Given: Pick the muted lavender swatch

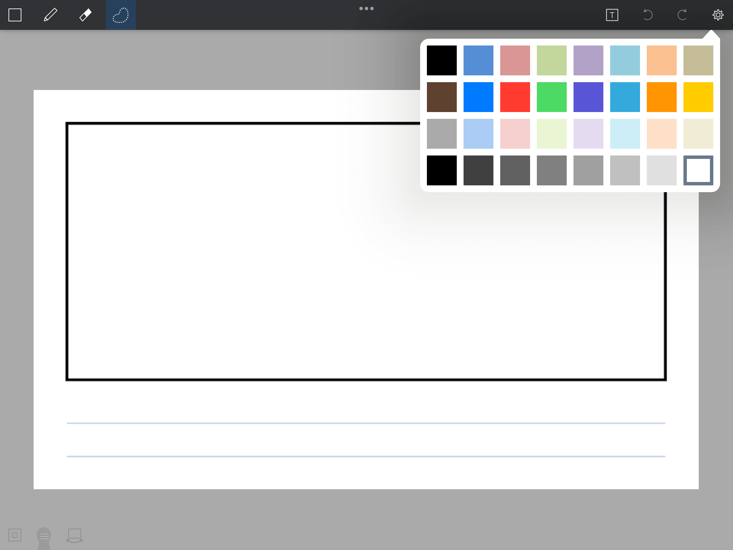Looking at the screenshot, I should (x=588, y=60).
